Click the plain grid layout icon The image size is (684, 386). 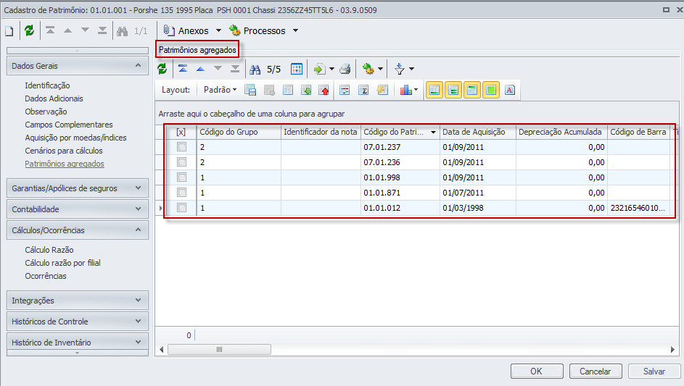tap(288, 90)
